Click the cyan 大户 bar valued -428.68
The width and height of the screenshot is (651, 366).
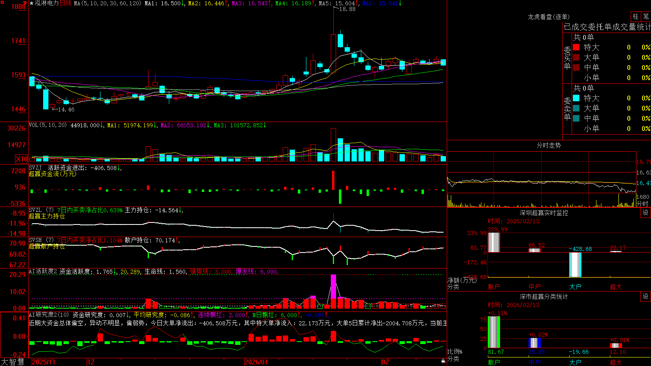coord(575,265)
